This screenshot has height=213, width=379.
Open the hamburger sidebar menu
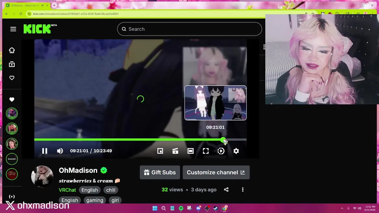click(13, 29)
